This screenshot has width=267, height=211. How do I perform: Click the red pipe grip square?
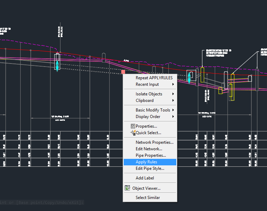[123, 72]
